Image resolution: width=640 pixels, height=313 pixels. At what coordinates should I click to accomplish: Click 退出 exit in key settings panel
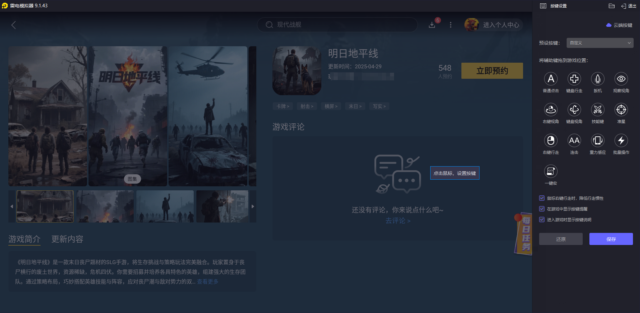tap(629, 6)
